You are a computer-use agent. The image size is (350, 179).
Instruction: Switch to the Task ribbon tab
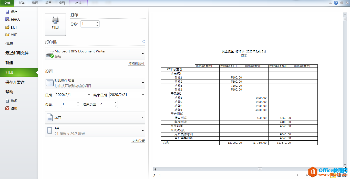coord(22,3)
